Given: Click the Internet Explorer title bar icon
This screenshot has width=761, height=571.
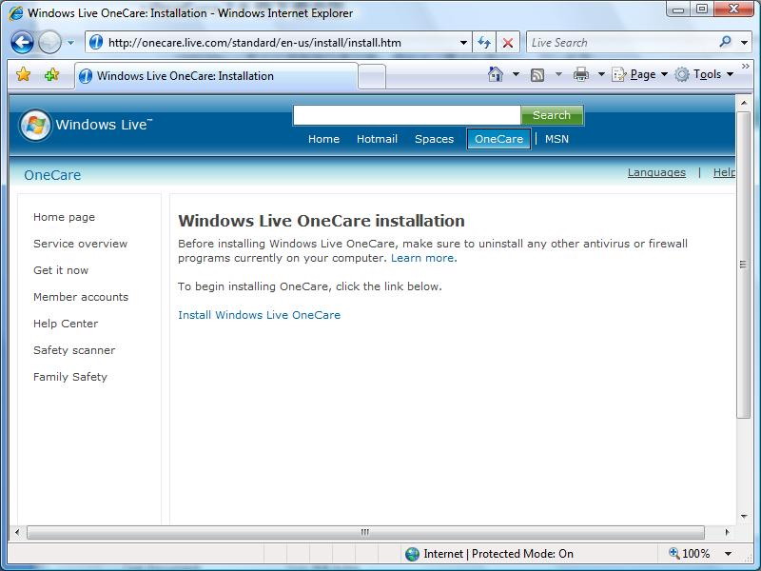Looking at the screenshot, I should tap(15, 13).
